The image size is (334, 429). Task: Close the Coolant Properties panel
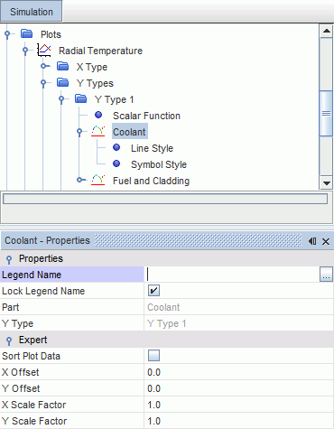[x=326, y=241]
